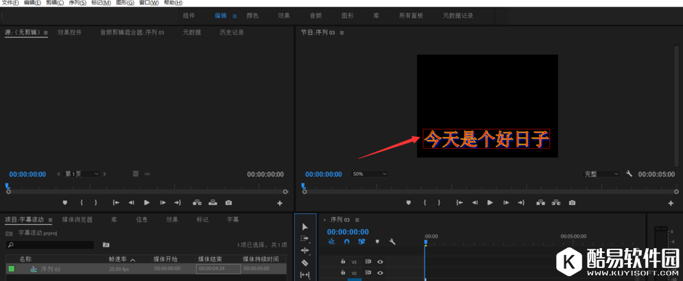This screenshot has width=683, height=281.
Task: Switch to the 媒体浏览器 tab
Action: pos(77,220)
